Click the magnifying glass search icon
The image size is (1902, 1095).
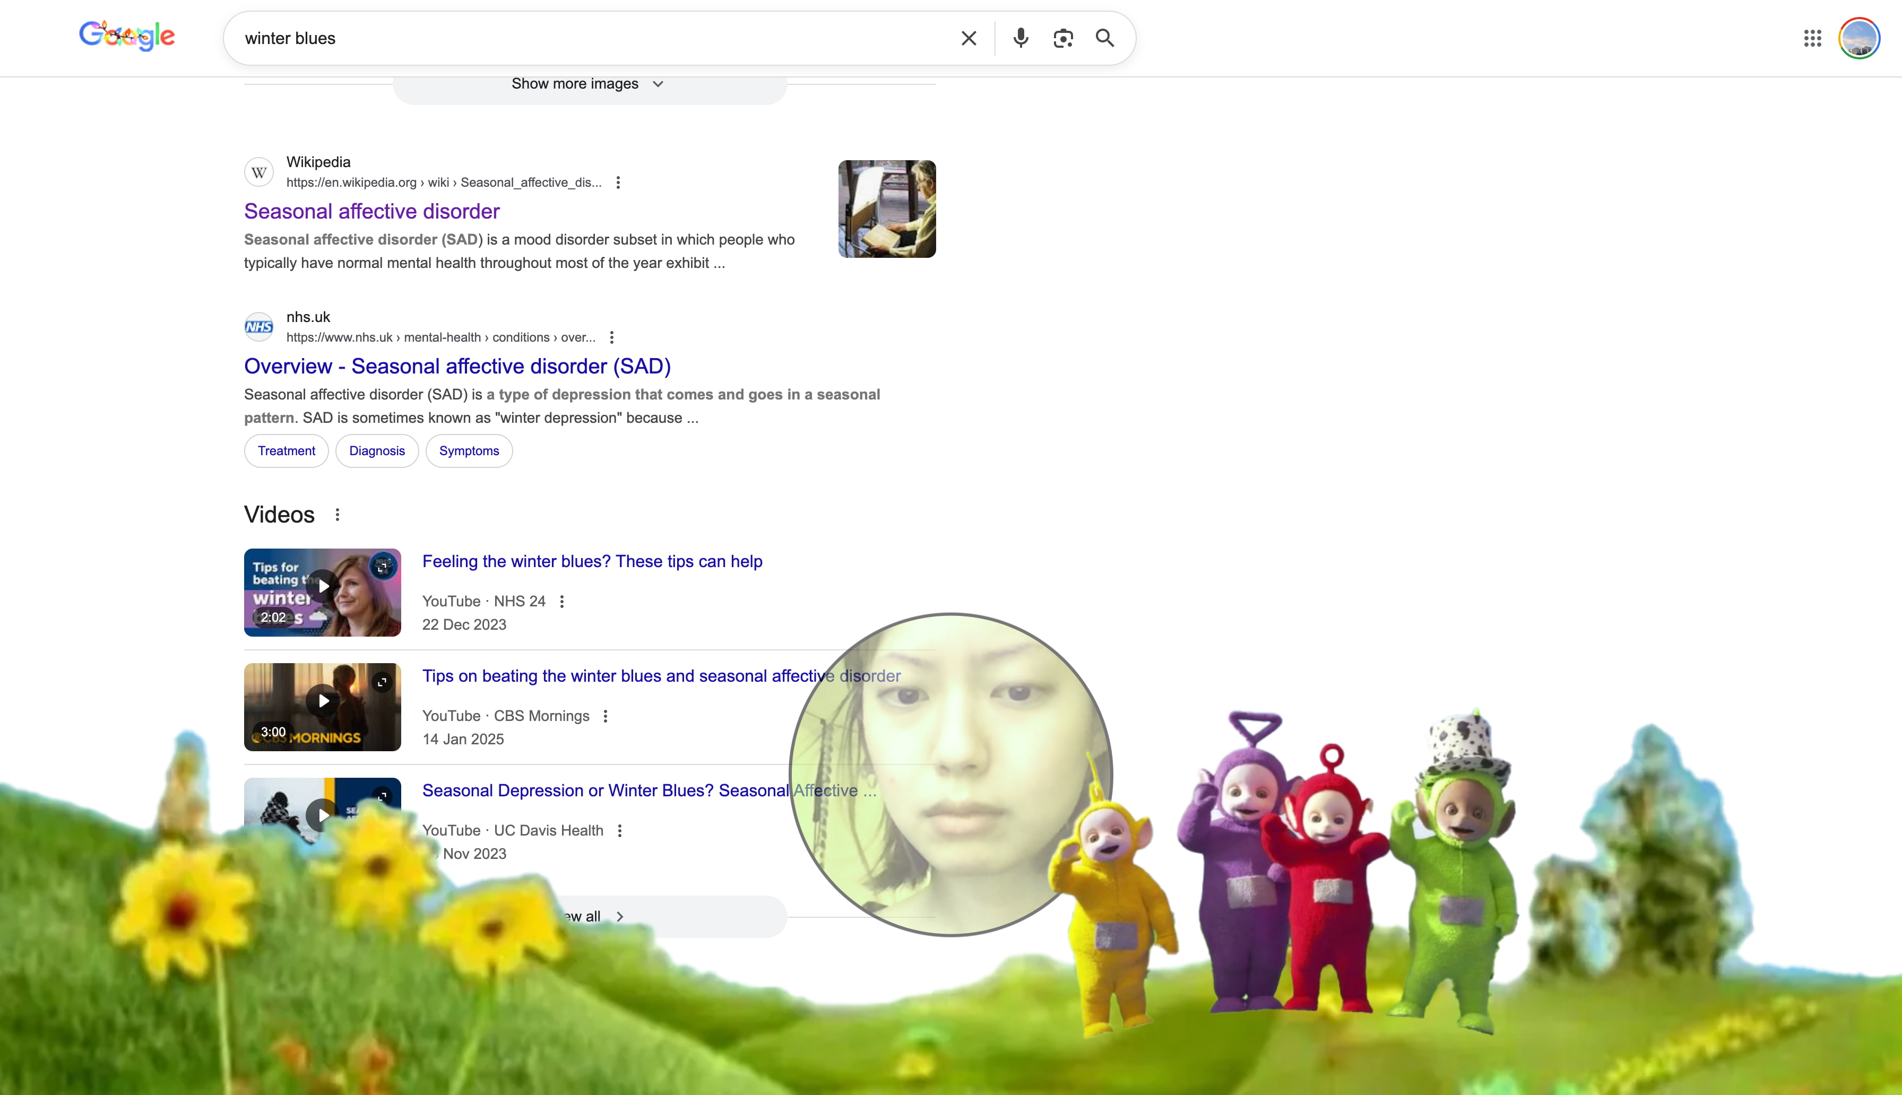(x=1105, y=38)
